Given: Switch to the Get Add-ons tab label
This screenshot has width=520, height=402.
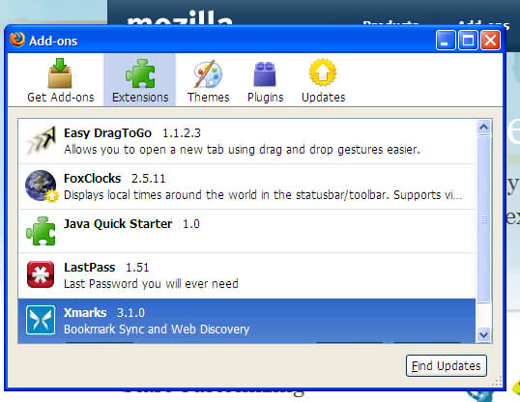Looking at the screenshot, I should 61,98.
